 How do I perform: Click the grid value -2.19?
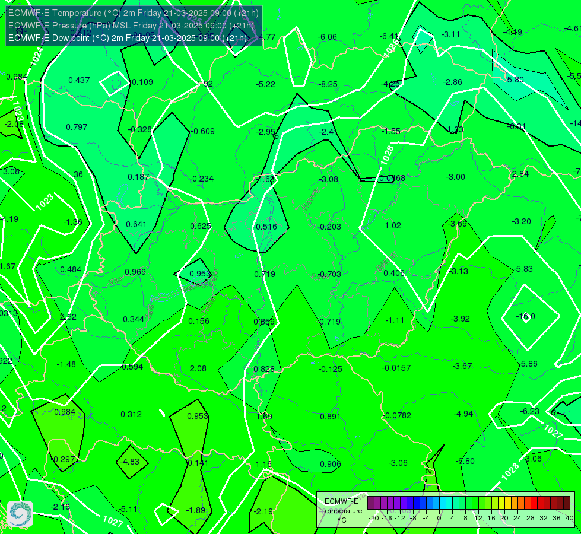[x=263, y=512]
